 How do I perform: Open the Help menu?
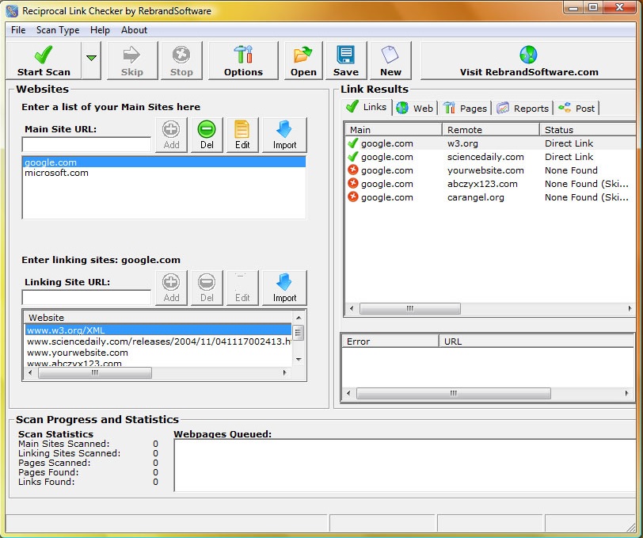click(x=100, y=30)
